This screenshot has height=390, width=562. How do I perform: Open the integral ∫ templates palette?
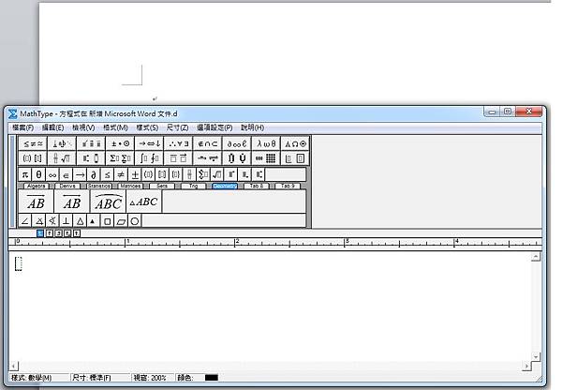pyautogui.click(x=150, y=158)
